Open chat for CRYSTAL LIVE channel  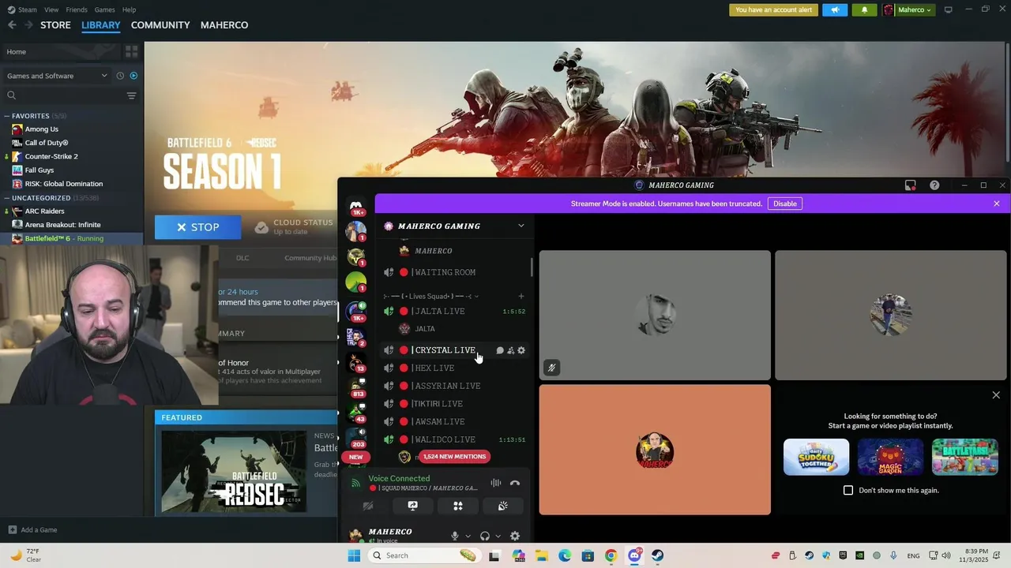pyautogui.click(x=500, y=350)
